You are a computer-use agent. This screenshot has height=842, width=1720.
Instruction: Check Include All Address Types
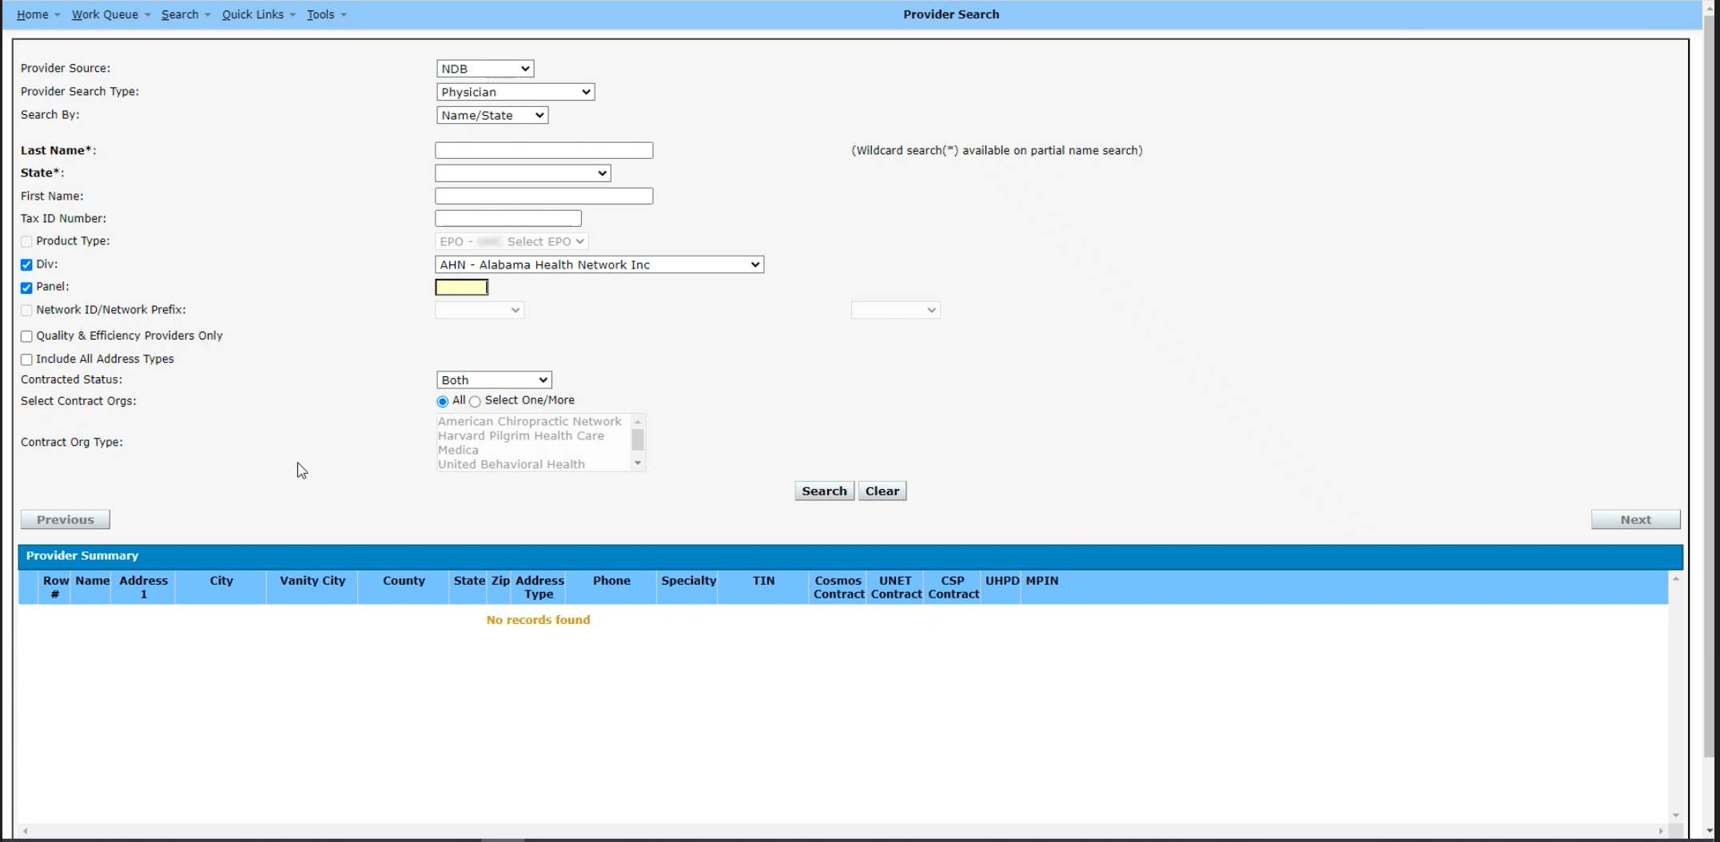pyautogui.click(x=26, y=359)
